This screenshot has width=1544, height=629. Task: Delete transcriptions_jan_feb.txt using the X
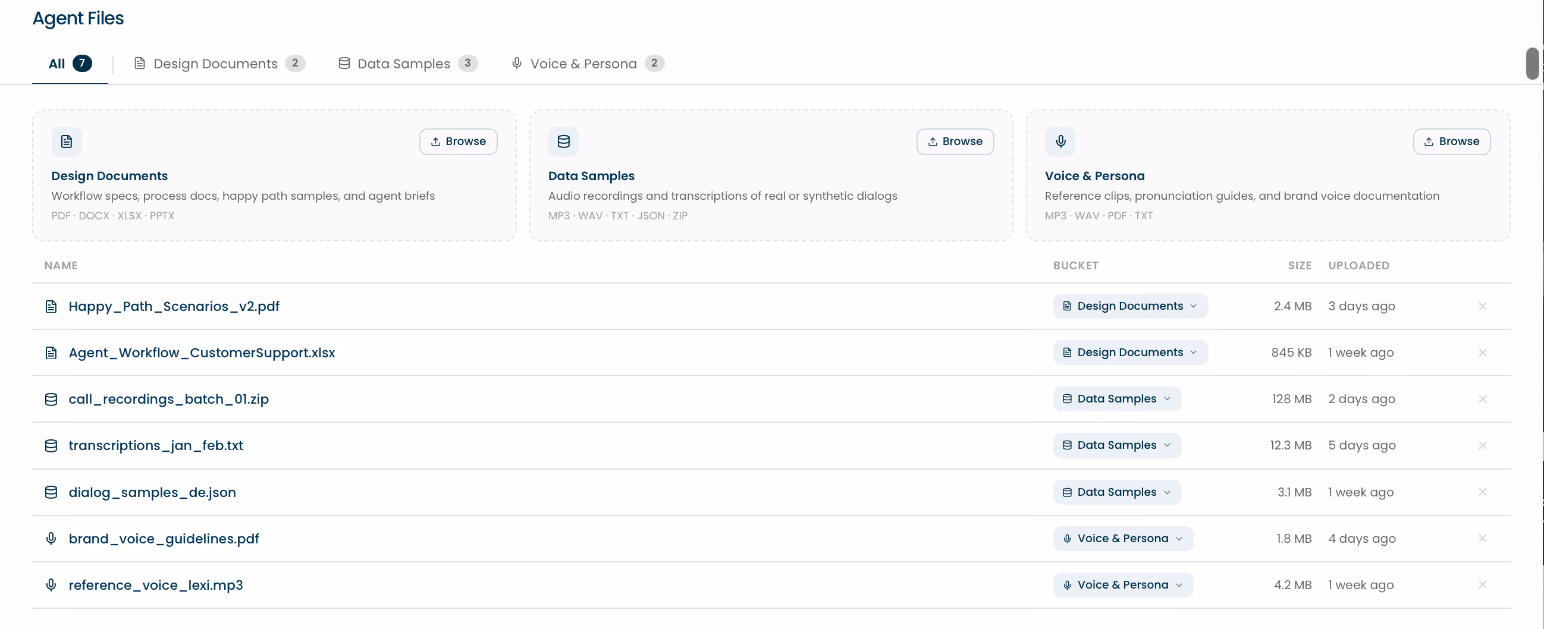[x=1482, y=445]
